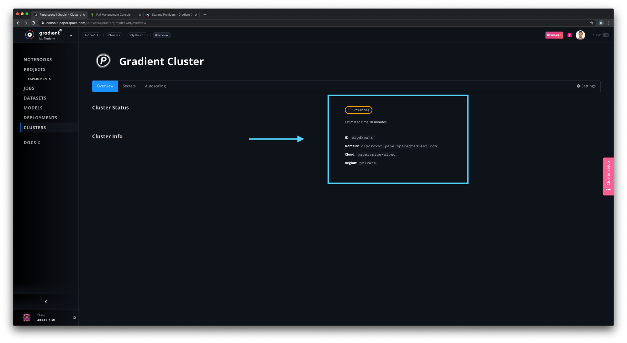Click the Paperspace P cluster logo

point(103,61)
